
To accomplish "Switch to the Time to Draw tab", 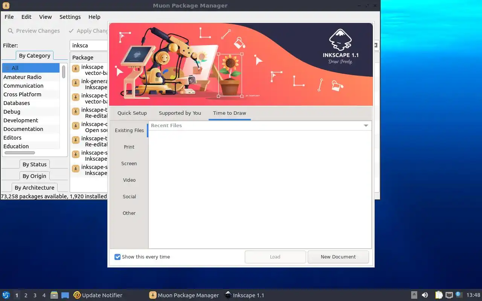I will (230, 113).
